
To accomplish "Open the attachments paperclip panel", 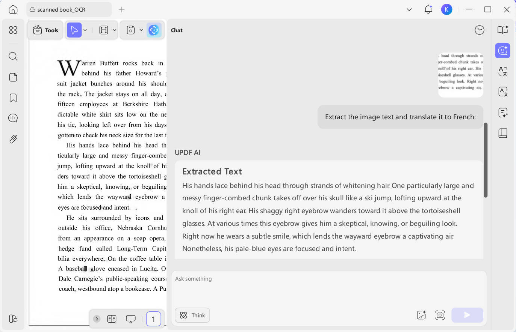I will tap(13, 139).
